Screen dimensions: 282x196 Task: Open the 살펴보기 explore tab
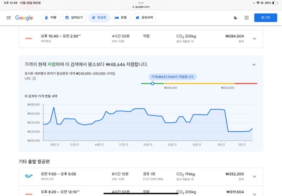coord(74,17)
